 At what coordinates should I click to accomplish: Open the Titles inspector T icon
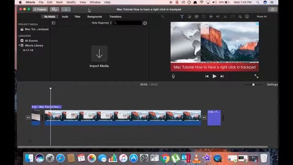coord(182,16)
